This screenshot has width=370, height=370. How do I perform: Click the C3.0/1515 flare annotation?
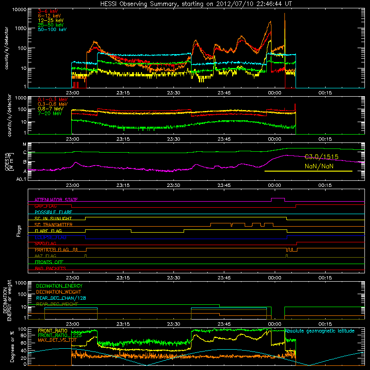[321, 157]
